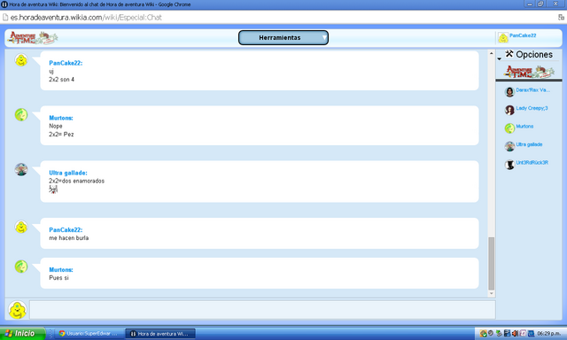Select Ultra gallade in the user list

[x=529, y=144]
